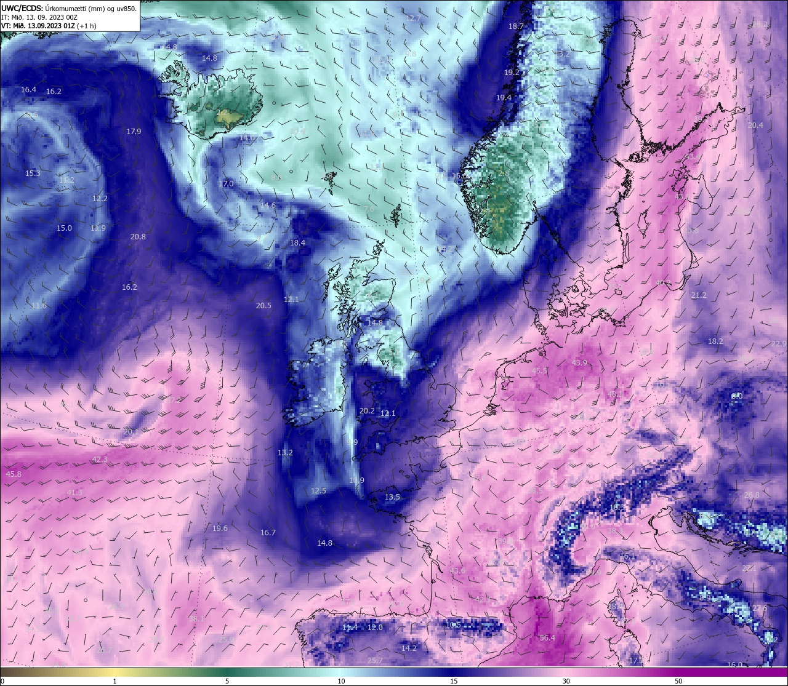Click the UWC/ECDS Úrkomumætti title text
Image resolution: width=788 pixels, height=686 pixels.
[x=68, y=9]
